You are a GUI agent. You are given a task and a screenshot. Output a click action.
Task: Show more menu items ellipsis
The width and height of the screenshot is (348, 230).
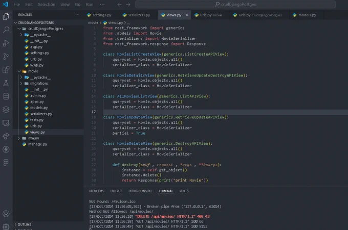point(102,5)
